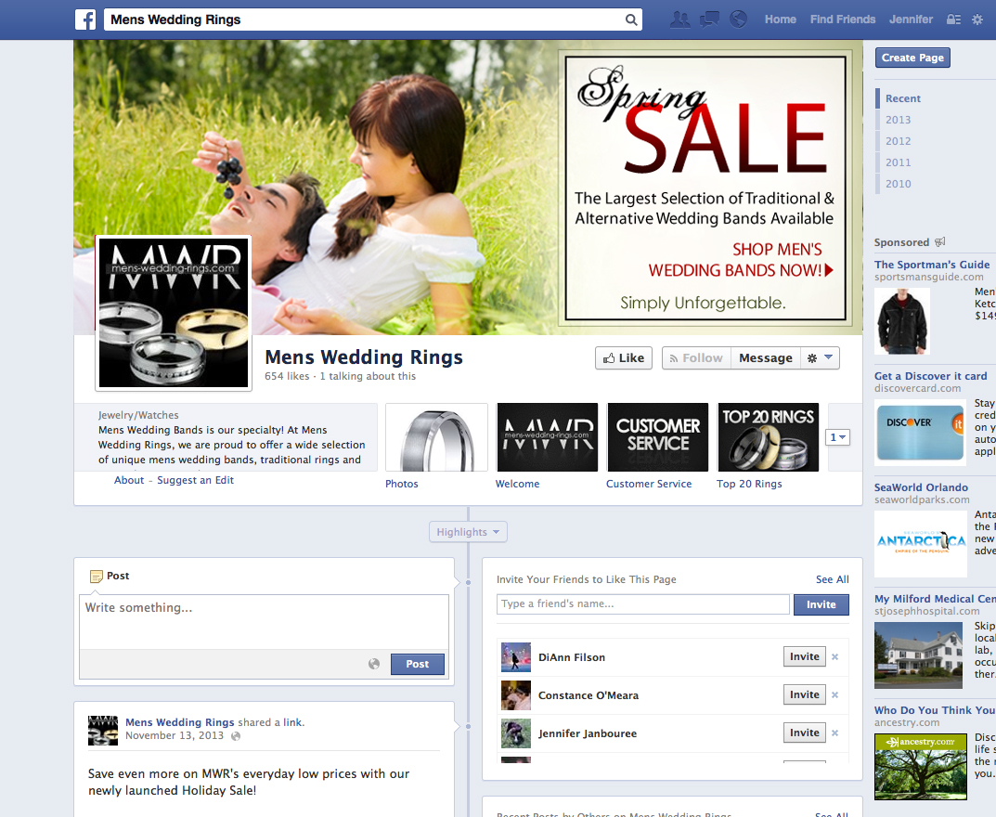Open the Customer Service app thumbnail
The width and height of the screenshot is (996, 817).
[657, 437]
